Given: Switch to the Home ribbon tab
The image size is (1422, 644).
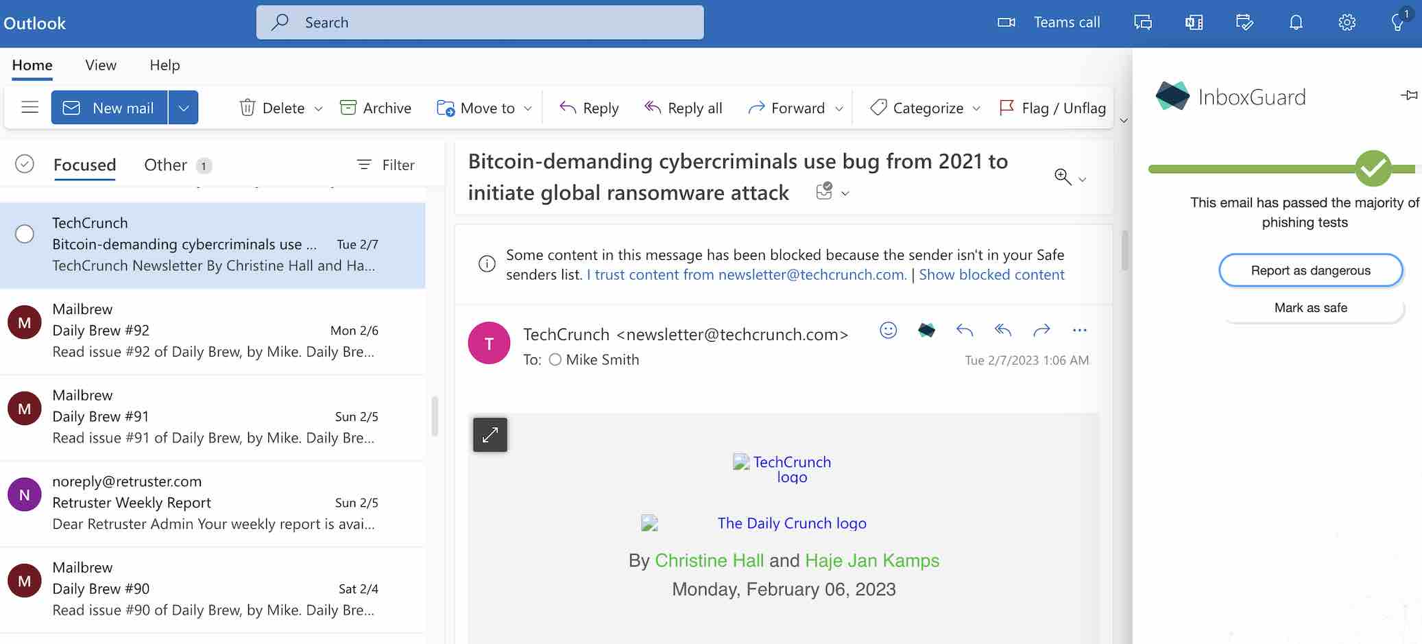Looking at the screenshot, I should coord(32,65).
